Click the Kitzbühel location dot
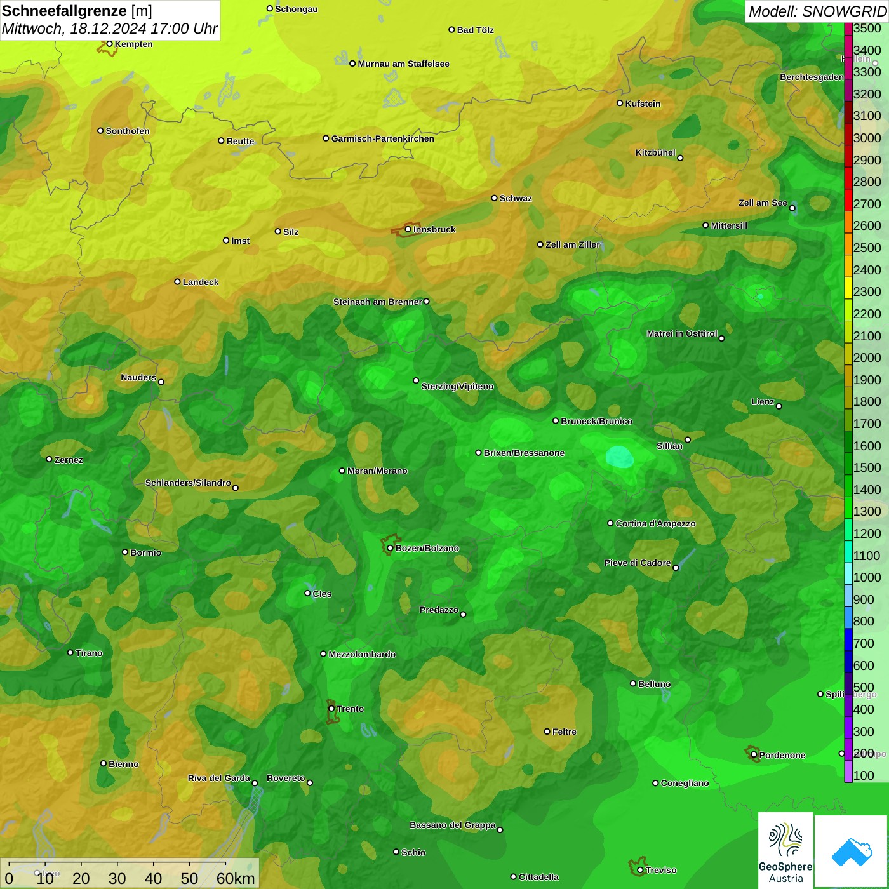This screenshot has height=889, width=889. point(680,157)
